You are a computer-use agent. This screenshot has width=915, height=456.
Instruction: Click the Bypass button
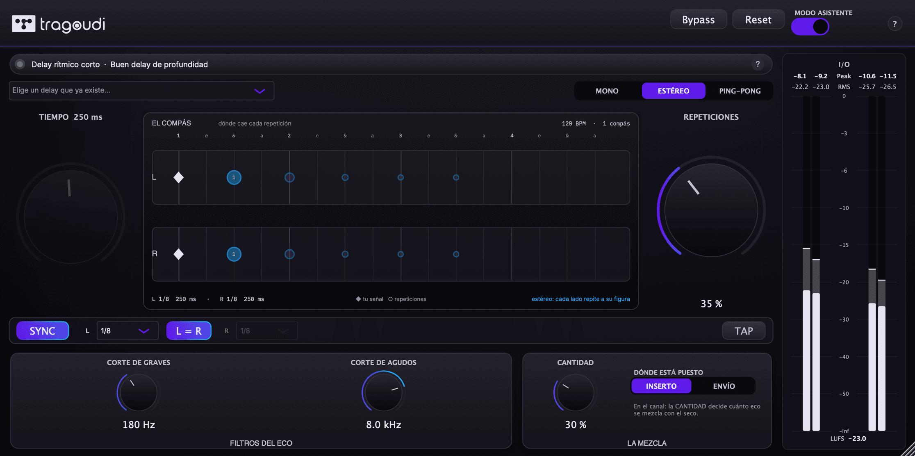699,20
